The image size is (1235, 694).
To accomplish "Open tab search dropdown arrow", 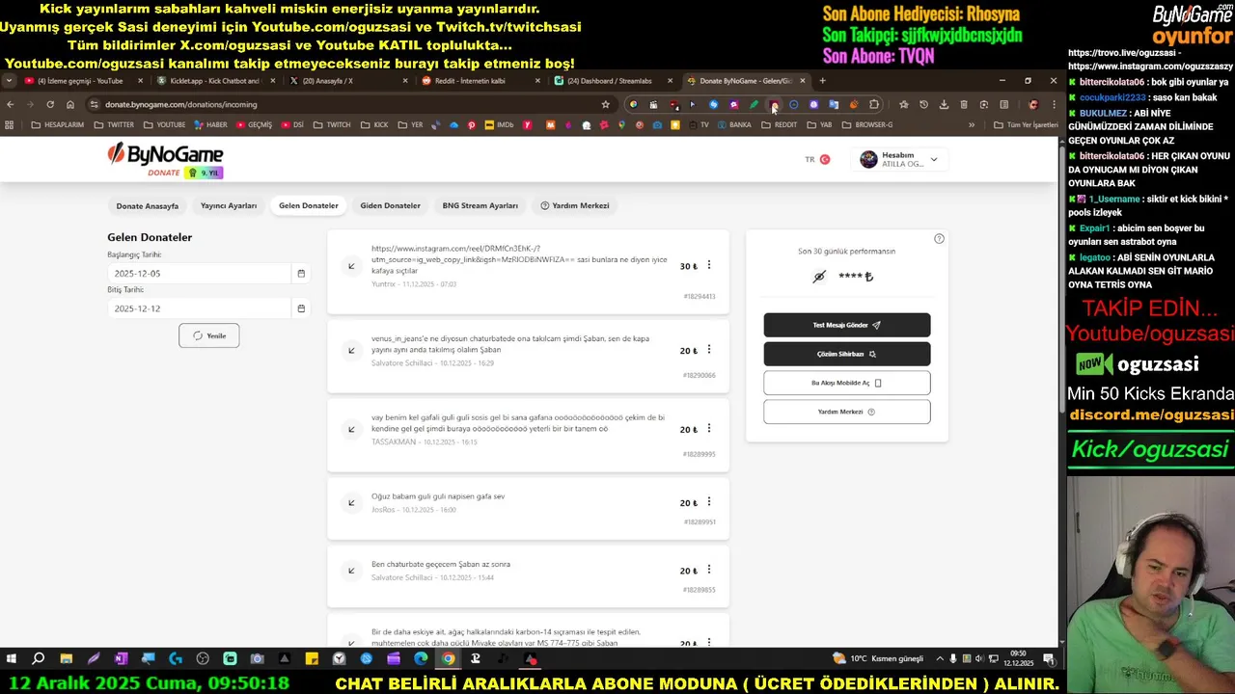I will (9, 81).
